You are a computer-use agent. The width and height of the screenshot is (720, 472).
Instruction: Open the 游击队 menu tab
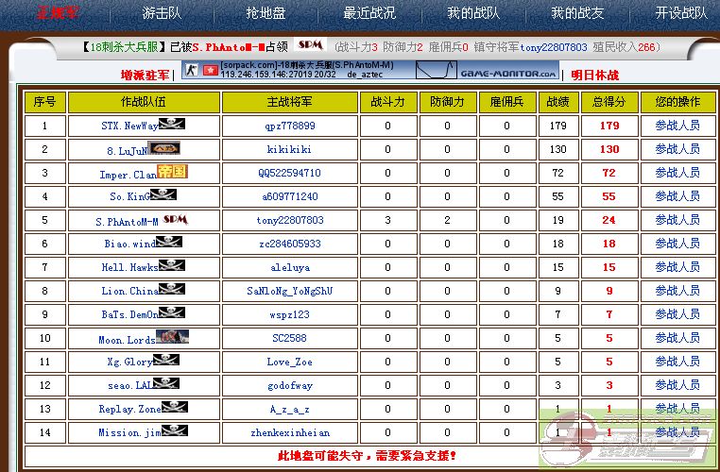point(162,13)
